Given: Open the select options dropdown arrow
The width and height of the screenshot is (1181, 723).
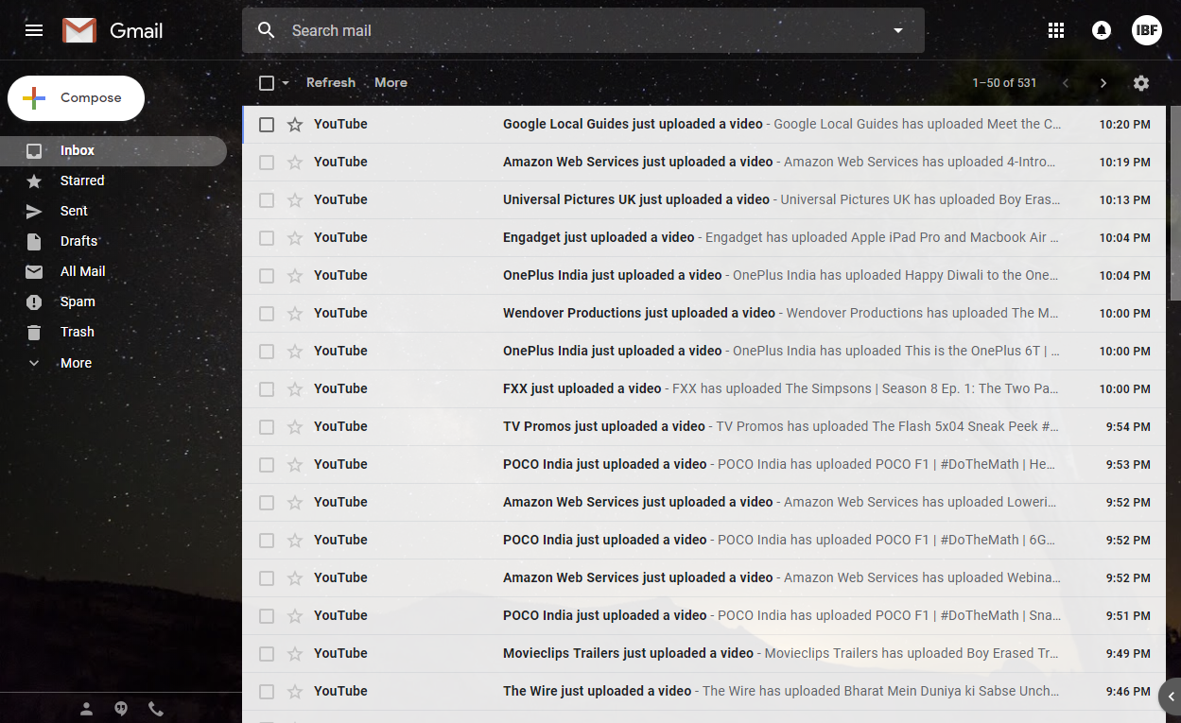Looking at the screenshot, I should tap(286, 83).
